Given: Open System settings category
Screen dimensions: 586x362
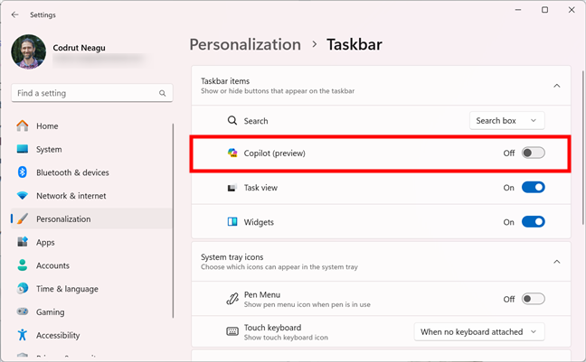Looking at the screenshot, I should [x=91, y=149].
